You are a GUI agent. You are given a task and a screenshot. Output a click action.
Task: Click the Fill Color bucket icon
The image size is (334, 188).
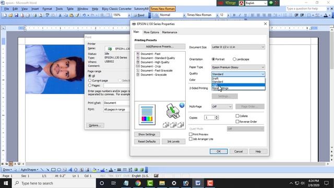point(94,170)
